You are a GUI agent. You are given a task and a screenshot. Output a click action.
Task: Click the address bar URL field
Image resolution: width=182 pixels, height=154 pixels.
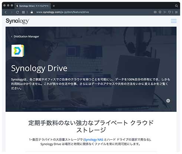pyautogui.click(x=62, y=12)
